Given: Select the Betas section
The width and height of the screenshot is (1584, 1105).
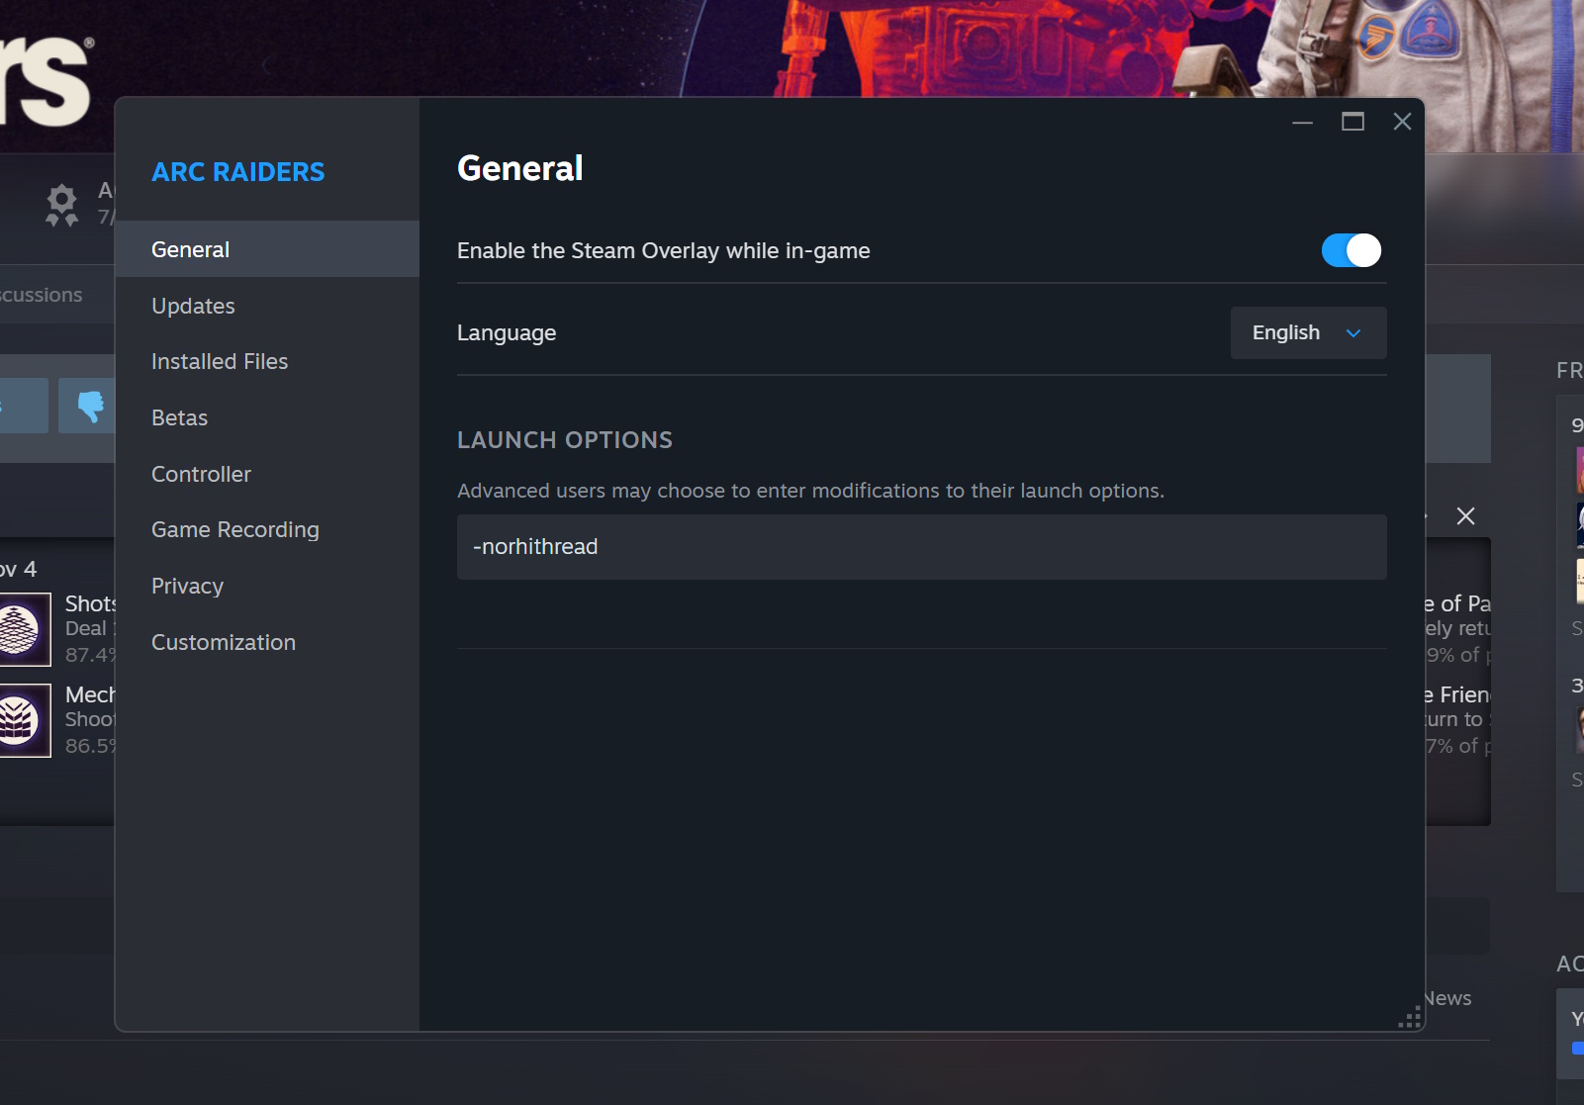Looking at the screenshot, I should click(179, 417).
